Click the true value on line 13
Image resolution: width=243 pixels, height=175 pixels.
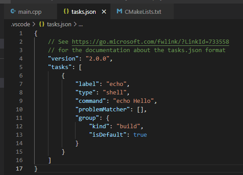140,135
